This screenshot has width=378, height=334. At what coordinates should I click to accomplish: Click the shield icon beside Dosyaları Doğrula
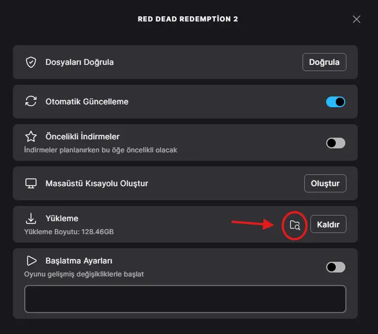31,62
